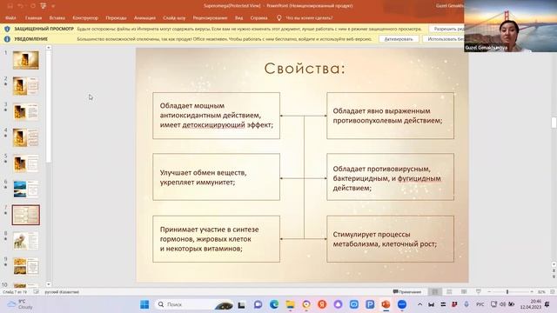Screen dimensions: 557x313
Task: Select slide 4 thumbnail
Action: click(25, 137)
